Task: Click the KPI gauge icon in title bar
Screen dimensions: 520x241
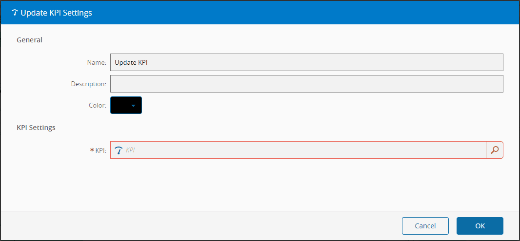Action: 14,13
